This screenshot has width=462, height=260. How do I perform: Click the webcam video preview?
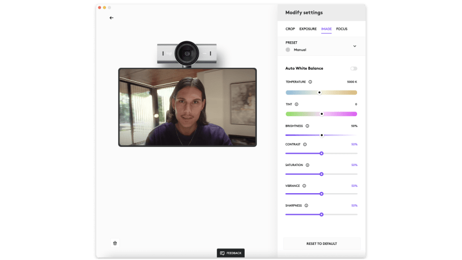187,107
